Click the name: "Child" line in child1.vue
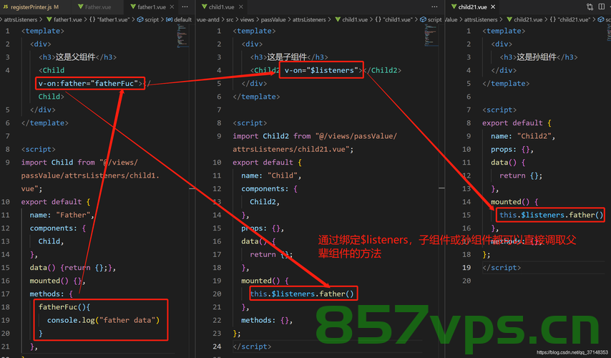Screen dimensions: 611x358 click(271, 175)
